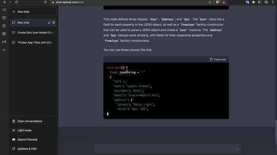This screenshot has width=277, height=155.
Task: Open the extensions puzzle piece menu
Action: tap(254, 2)
